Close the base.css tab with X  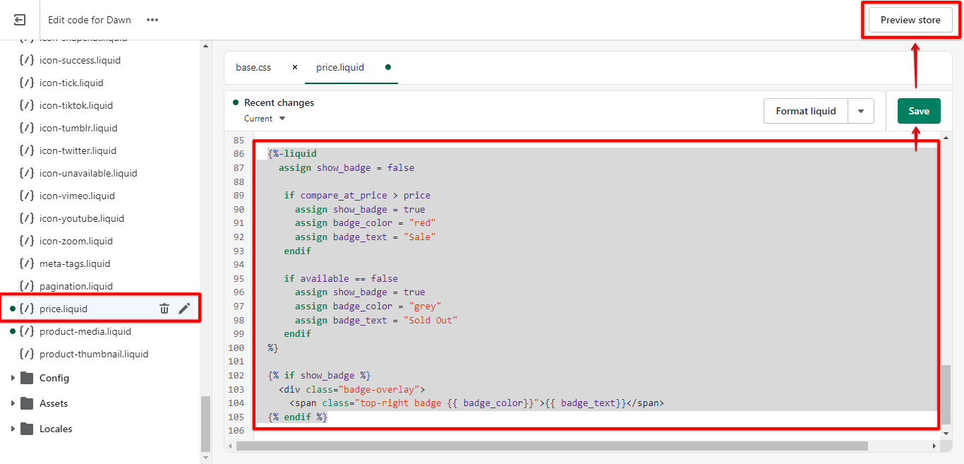[x=295, y=68]
